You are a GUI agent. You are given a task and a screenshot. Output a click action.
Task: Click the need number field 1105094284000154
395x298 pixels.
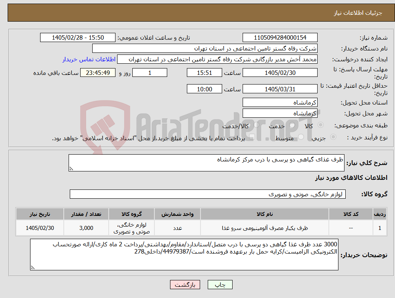(x=280, y=38)
